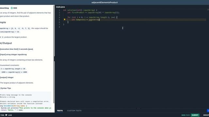This screenshot has height=117, width=209.
Task: Click the '2 ≤ inputArray.length ≤ 10' constraint
Action: point(13,69)
